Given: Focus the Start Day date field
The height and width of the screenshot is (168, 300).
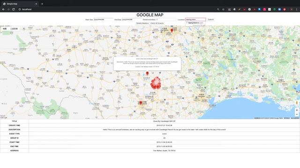Looking at the screenshot, I should click(103, 20).
